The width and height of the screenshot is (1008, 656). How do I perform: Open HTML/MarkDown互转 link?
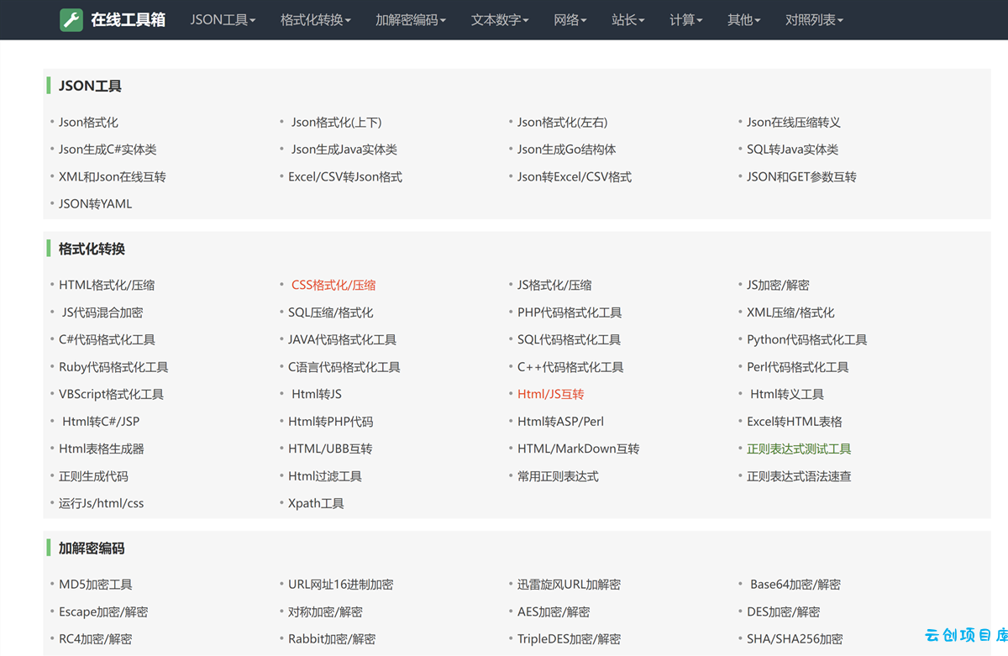579,449
